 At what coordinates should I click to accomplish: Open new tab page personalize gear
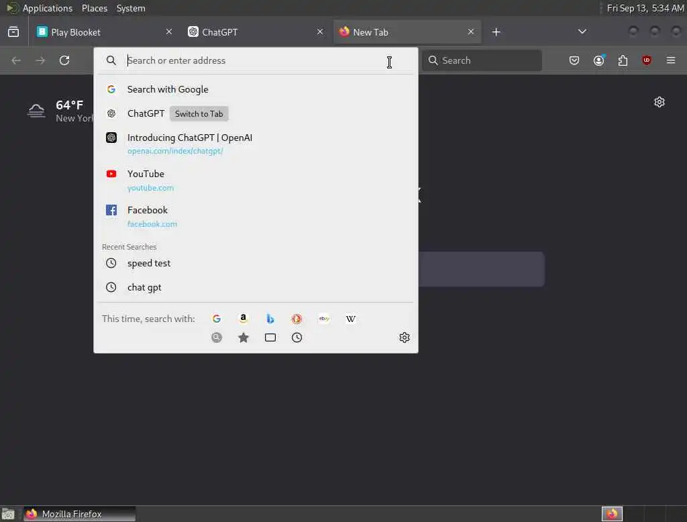(x=659, y=102)
